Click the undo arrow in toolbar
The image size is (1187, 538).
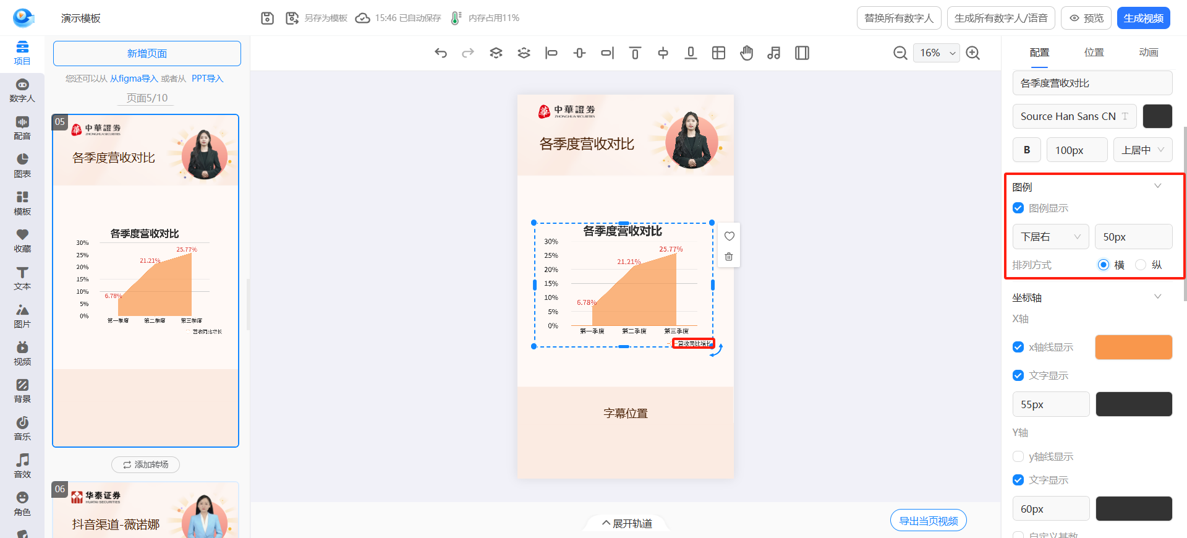click(x=440, y=53)
